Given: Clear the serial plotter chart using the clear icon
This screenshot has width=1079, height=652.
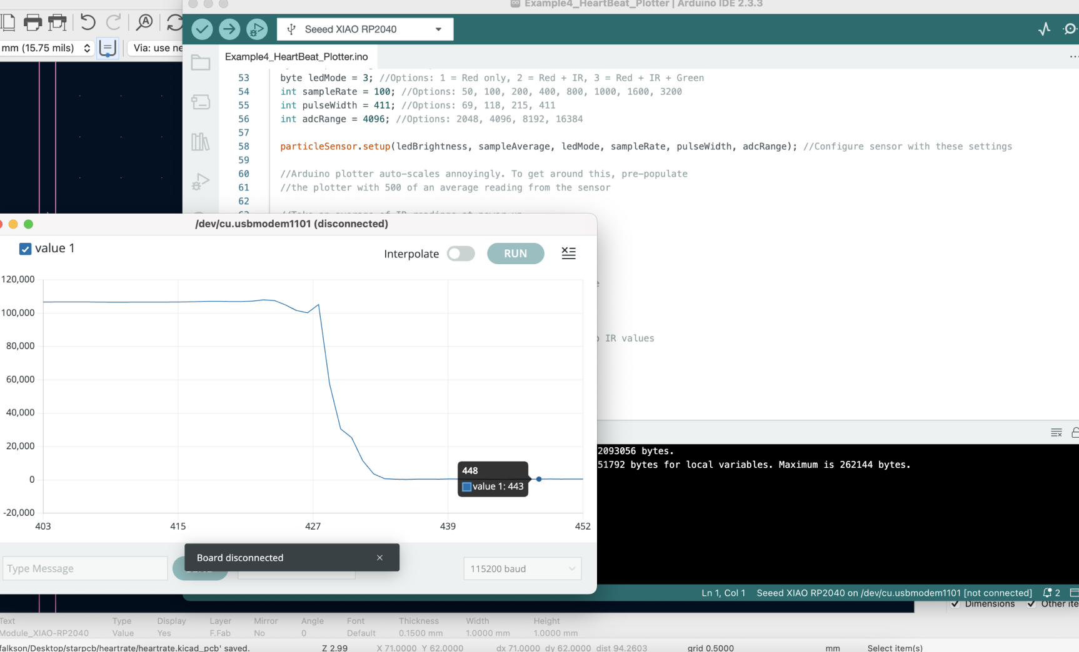Looking at the screenshot, I should 568,253.
